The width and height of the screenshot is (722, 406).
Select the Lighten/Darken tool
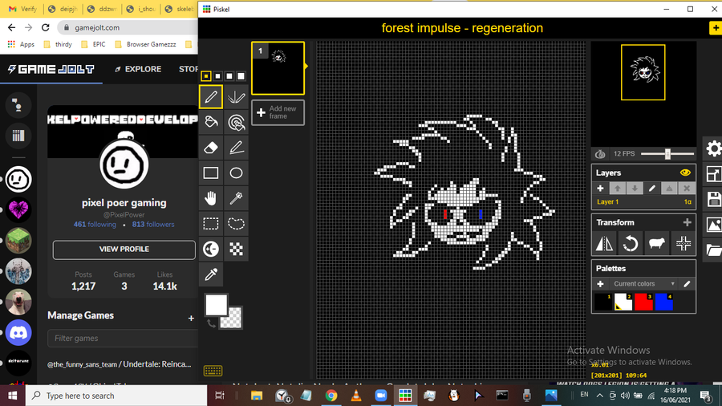click(211, 249)
